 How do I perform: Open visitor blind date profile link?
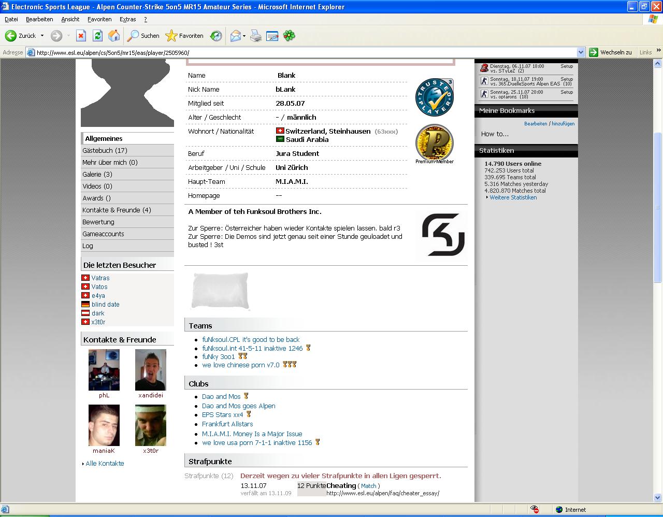click(x=106, y=305)
